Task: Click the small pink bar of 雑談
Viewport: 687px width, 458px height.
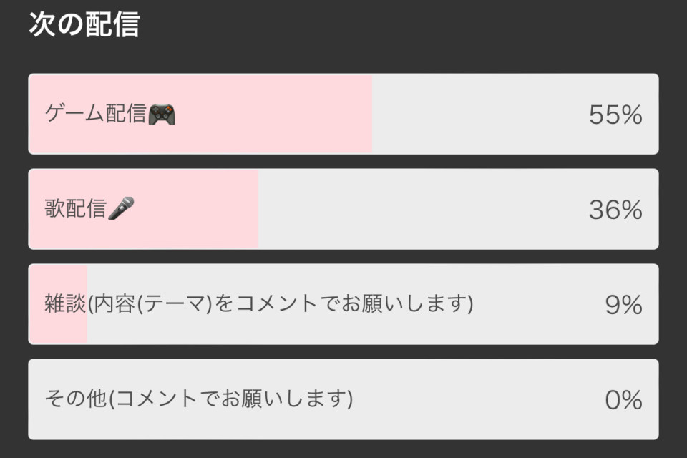Action: point(58,304)
